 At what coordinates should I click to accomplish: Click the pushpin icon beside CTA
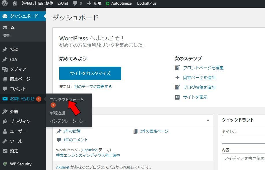[5, 59]
